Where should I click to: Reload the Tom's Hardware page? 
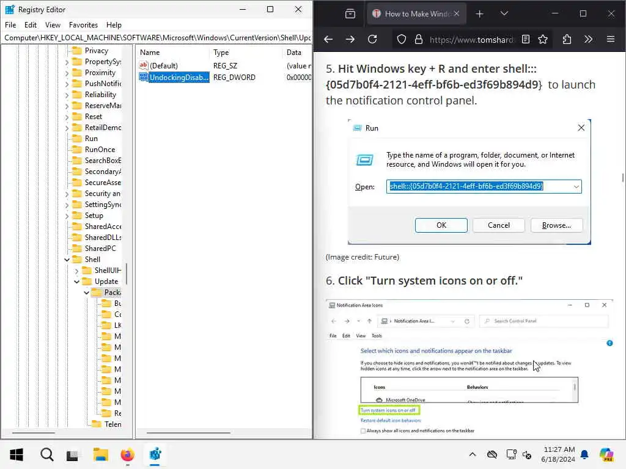[372, 39]
